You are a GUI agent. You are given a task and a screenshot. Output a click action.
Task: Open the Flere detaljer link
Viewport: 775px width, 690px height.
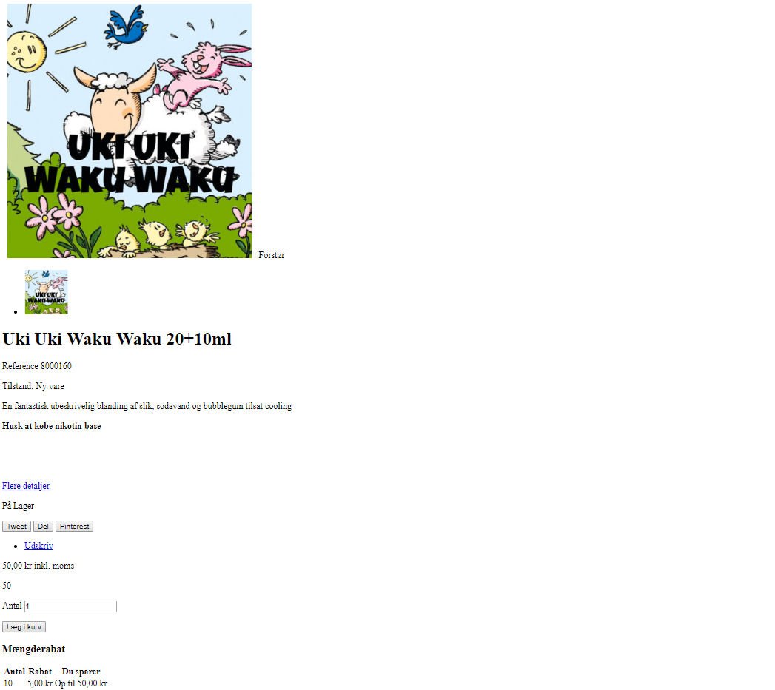coord(26,486)
